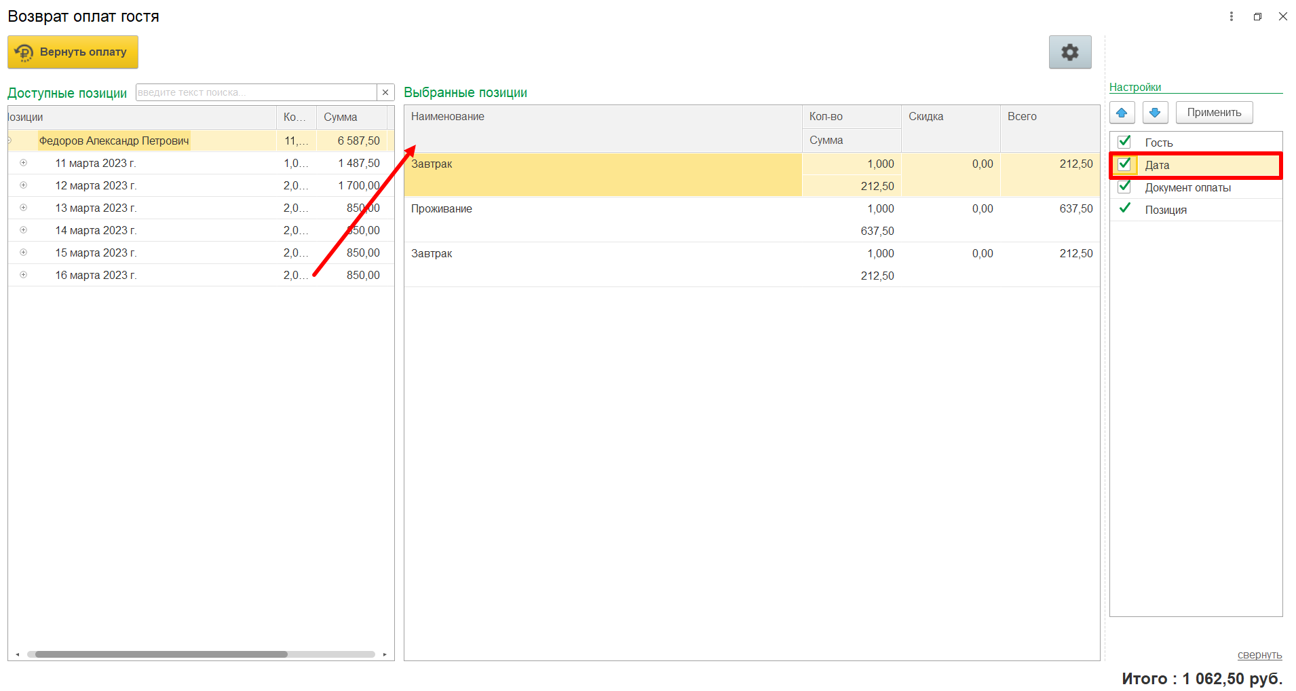Toggle the Гость checkbox
The width and height of the screenshot is (1296, 691).
(1124, 142)
